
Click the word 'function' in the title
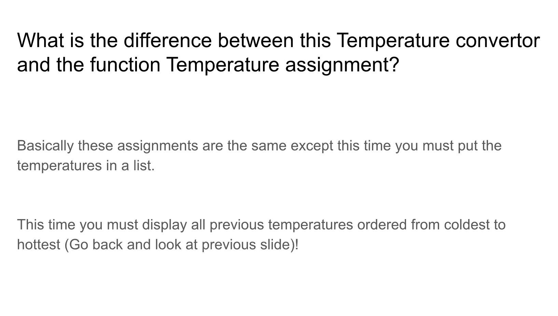tap(125, 64)
